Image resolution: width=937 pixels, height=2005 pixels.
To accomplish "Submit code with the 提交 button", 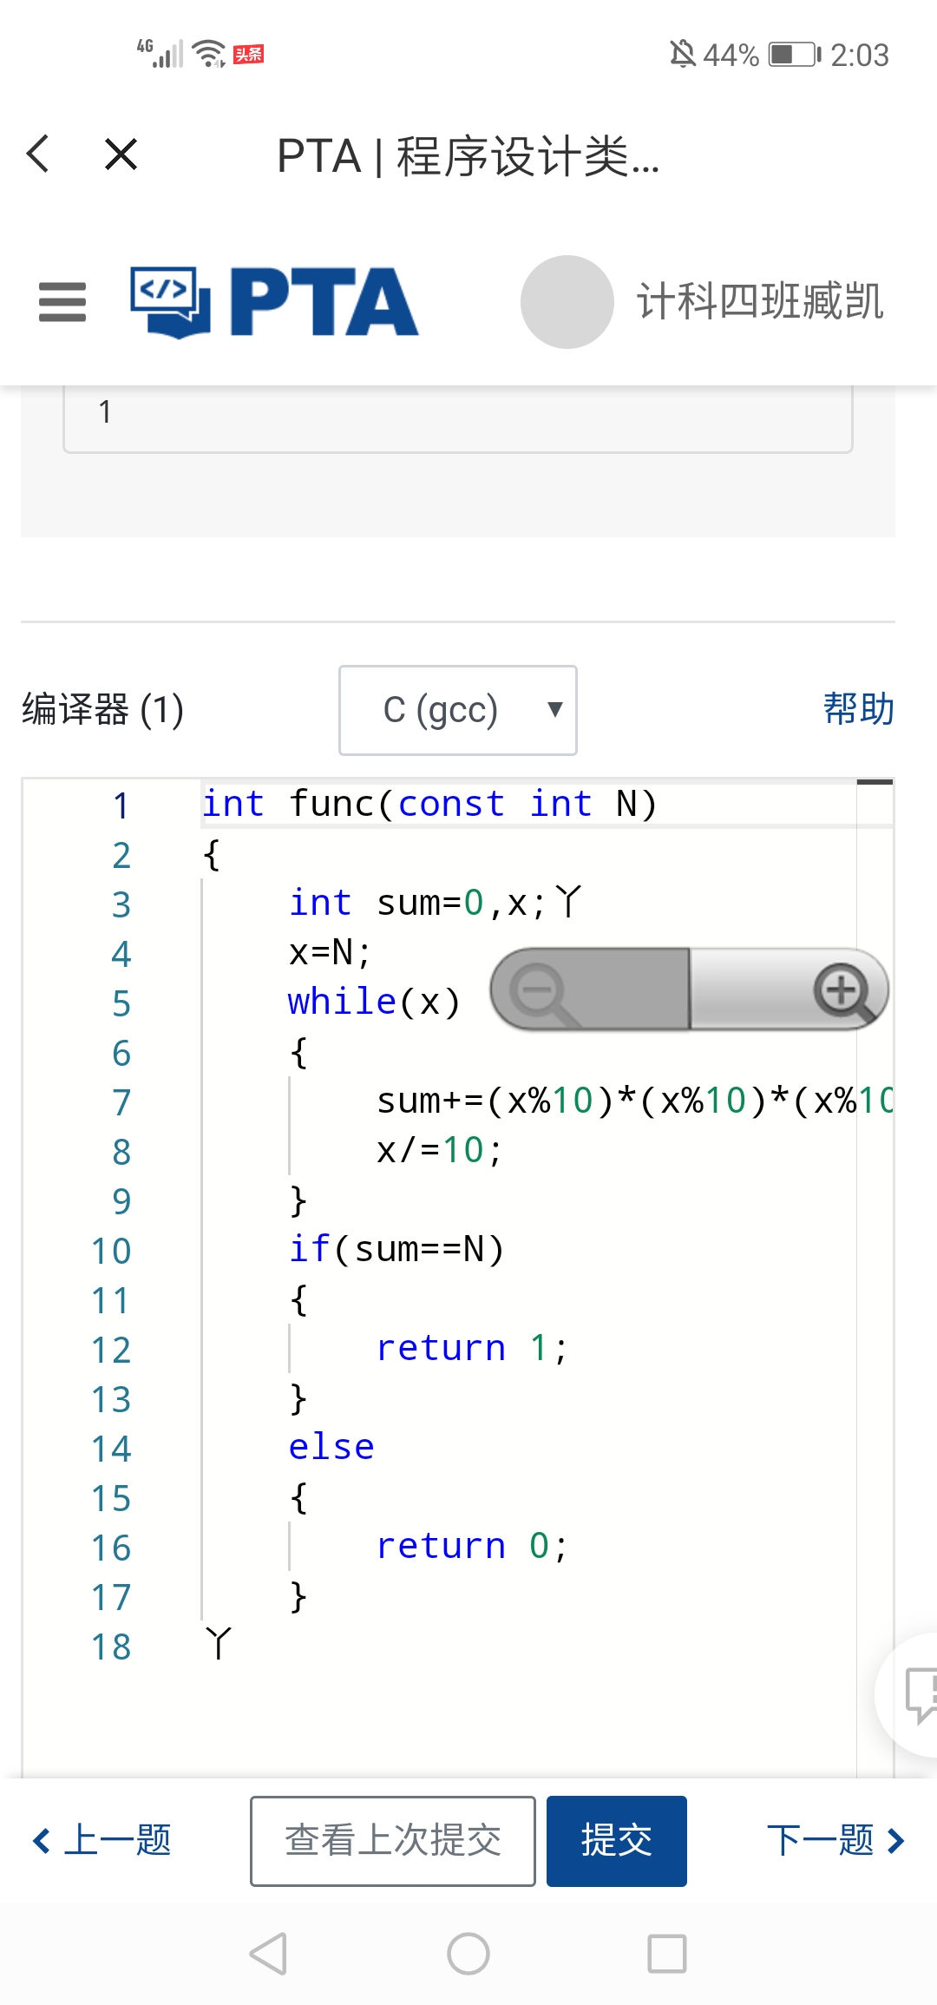I will point(616,1840).
